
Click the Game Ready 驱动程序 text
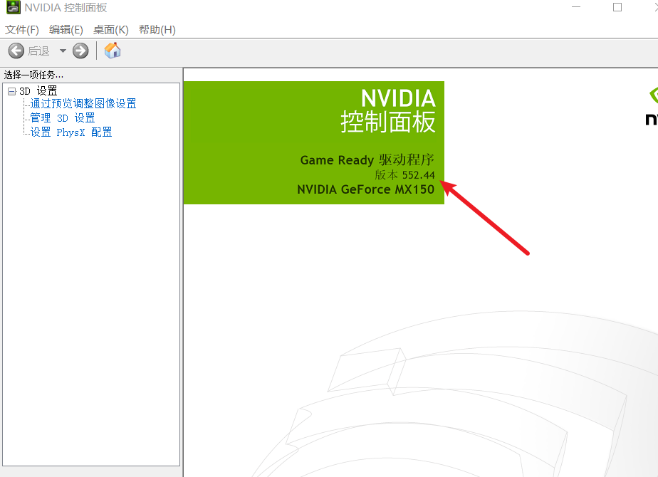point(367,160)
